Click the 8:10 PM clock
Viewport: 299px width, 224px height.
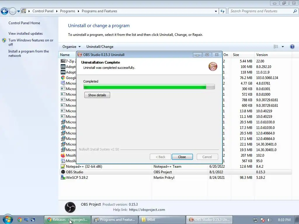tap(284, 220)
